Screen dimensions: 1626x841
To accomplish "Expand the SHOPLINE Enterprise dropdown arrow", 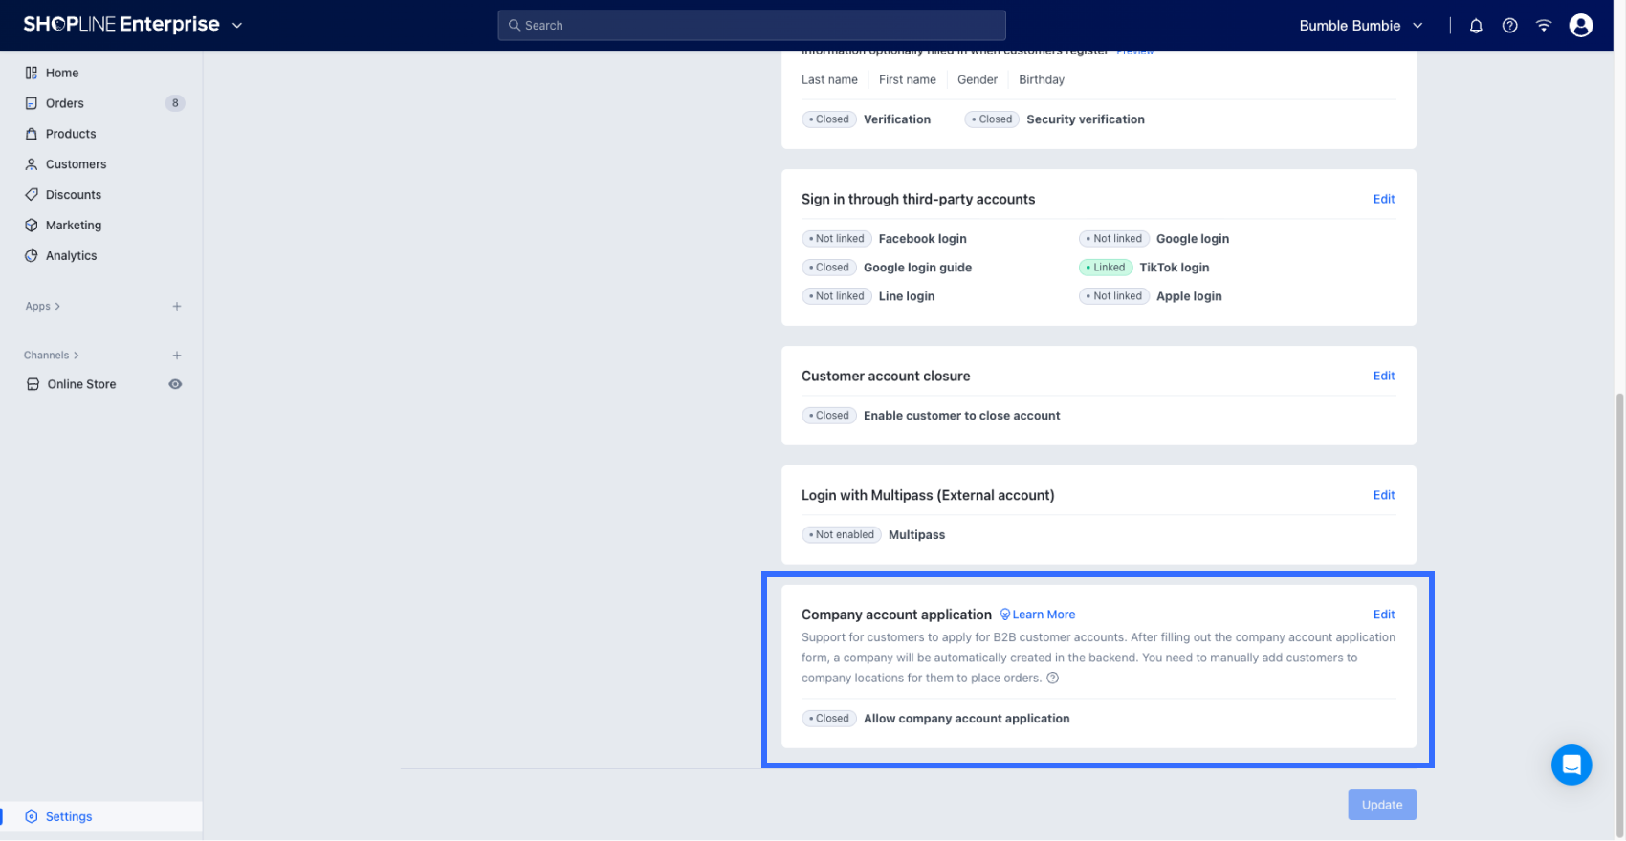I will point(237,26).
